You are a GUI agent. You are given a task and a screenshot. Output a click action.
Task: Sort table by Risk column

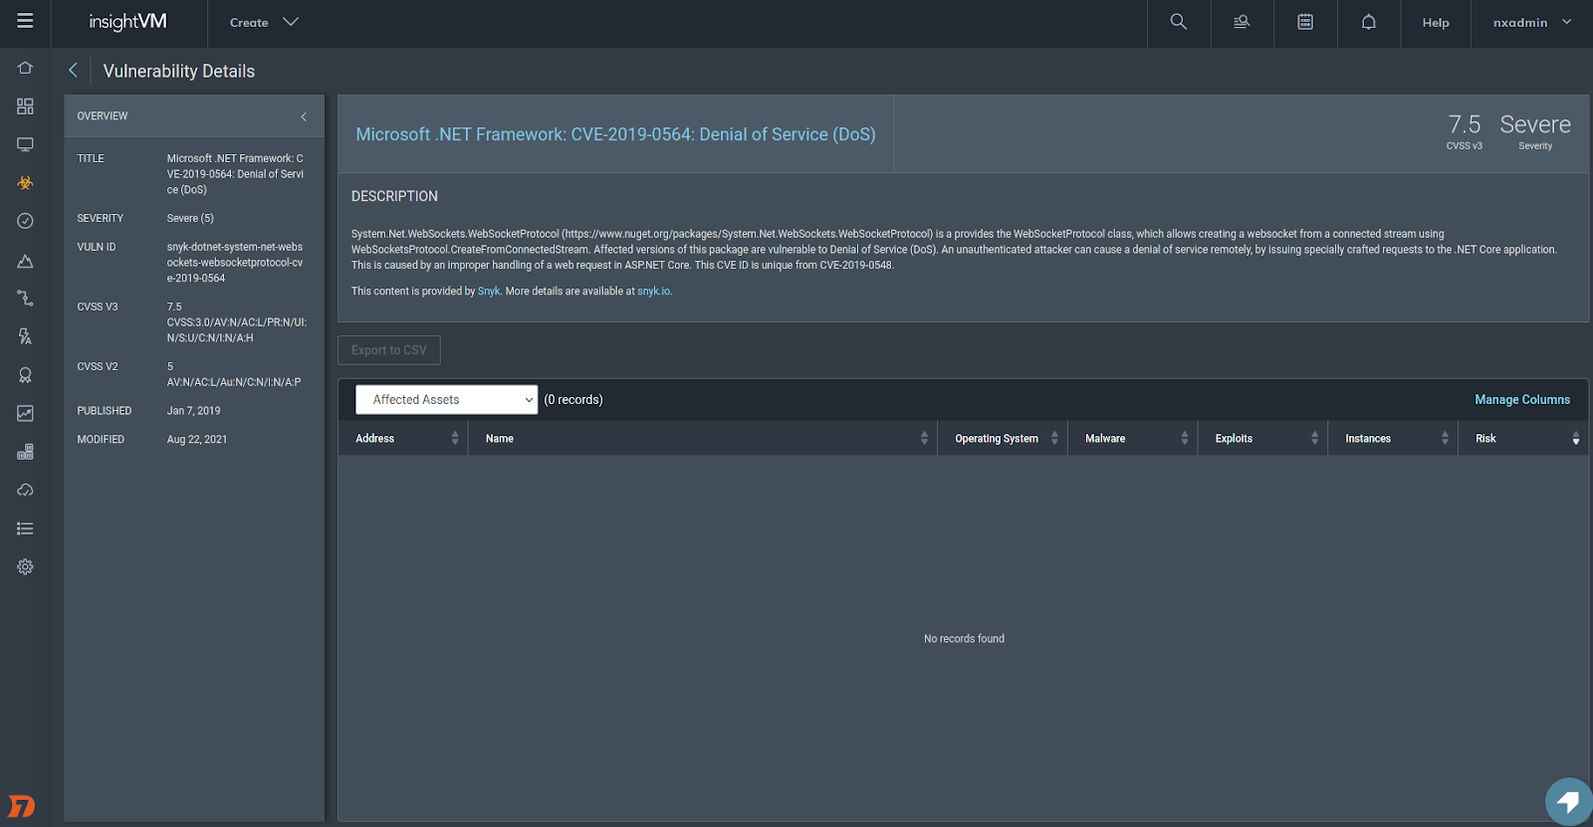[x=1523, y=439]
